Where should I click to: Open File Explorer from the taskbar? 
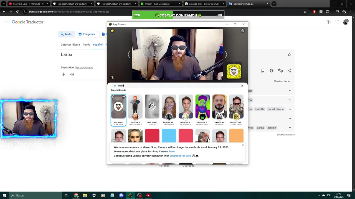pyautogui.click(x=85, y=195)
